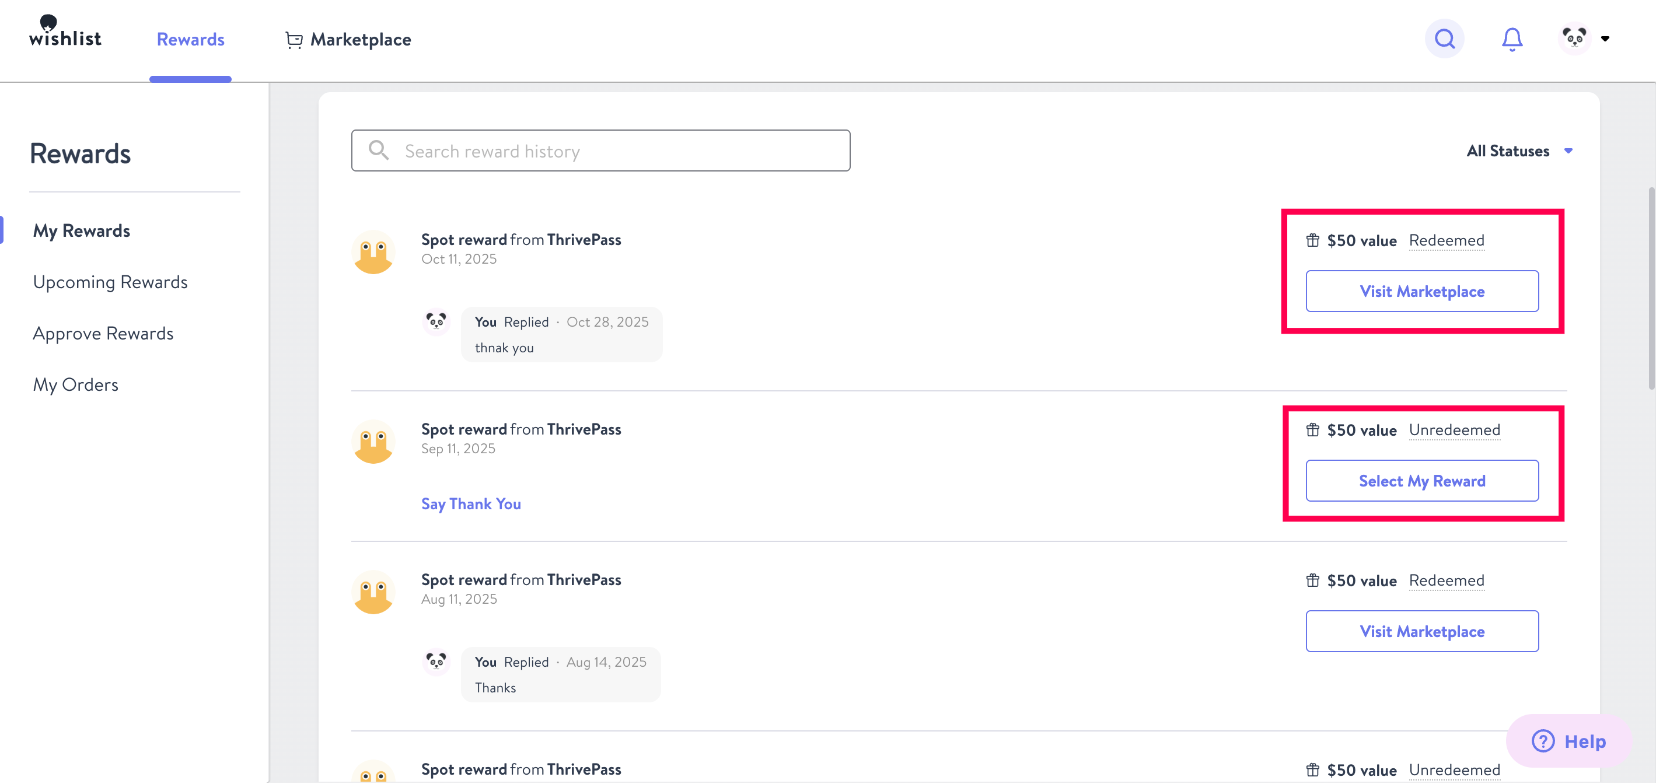
Task: Click Visit Marketplace for Oct 11 reward
Action: [x=1421, y=292]
